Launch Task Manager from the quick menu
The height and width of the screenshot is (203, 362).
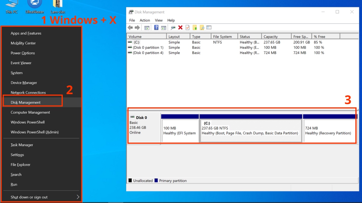pyautogui.click(x=22, y=145)
